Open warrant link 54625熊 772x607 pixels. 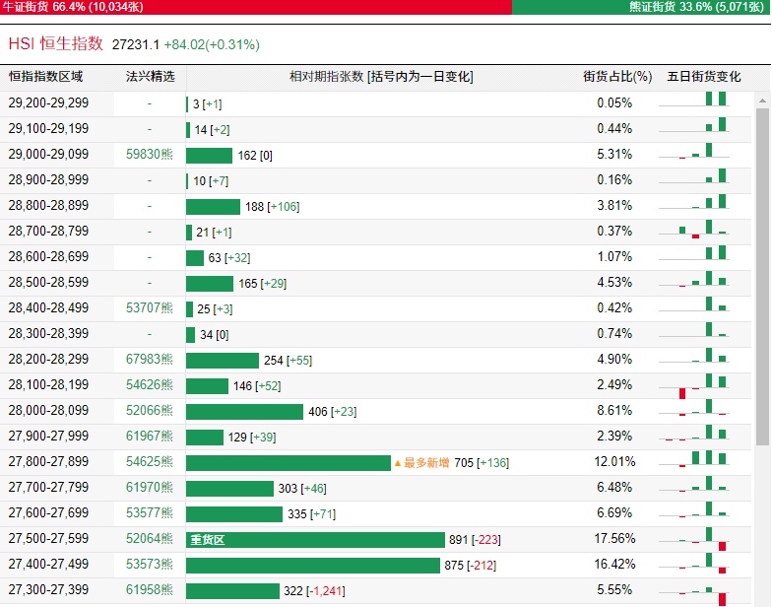coord(150,461)
